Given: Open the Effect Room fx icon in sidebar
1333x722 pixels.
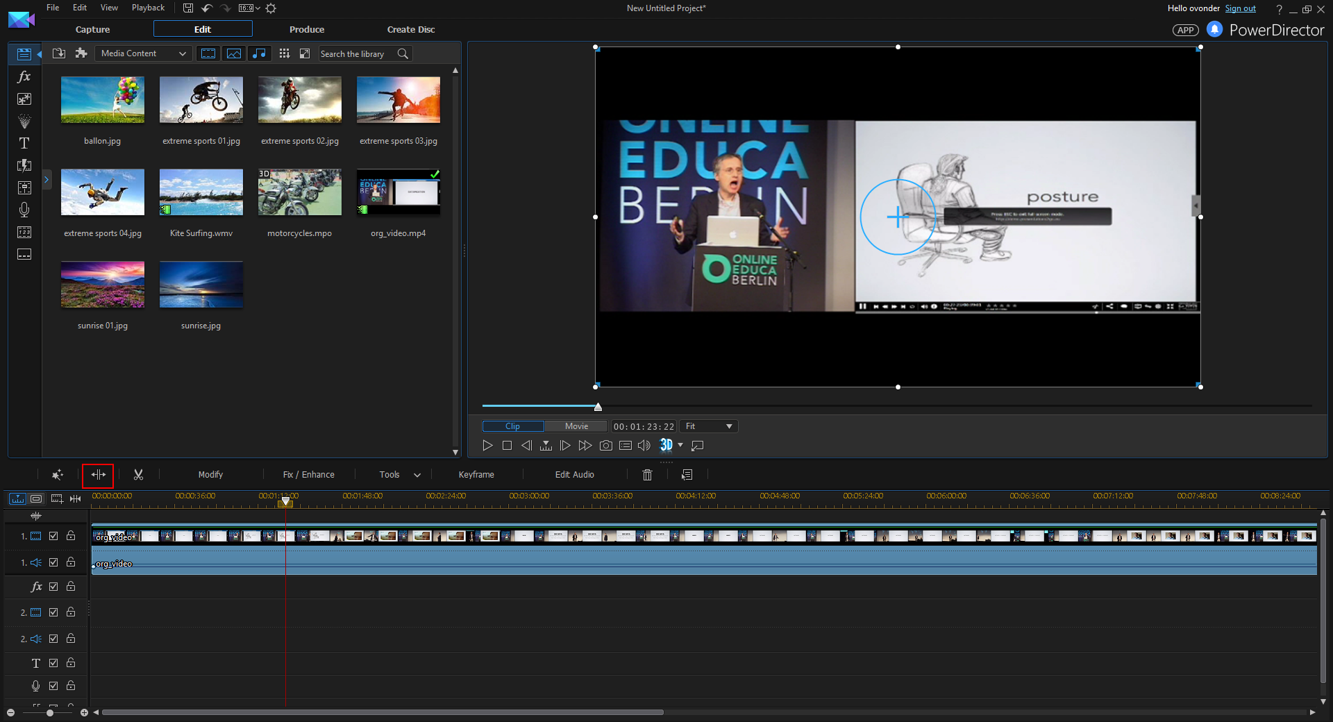Looking at the screenshot, I should (x=24, y=77).
